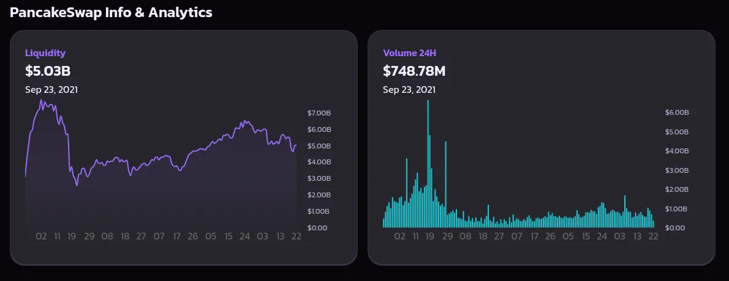Click the PancakeSwap Info & Analytics heading
The image size is (729, 281).
tap(111, 12)
